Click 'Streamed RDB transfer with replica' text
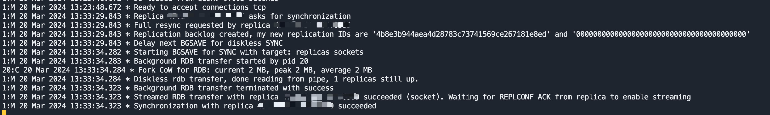 pyautogui.click(x=206, y=97)
